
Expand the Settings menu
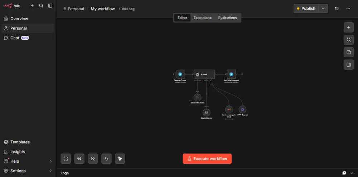point(28,171)
